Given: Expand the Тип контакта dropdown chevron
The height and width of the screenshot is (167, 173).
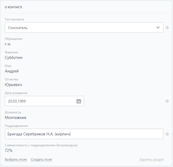Looking at the screenshot, I should coord(158,28).
